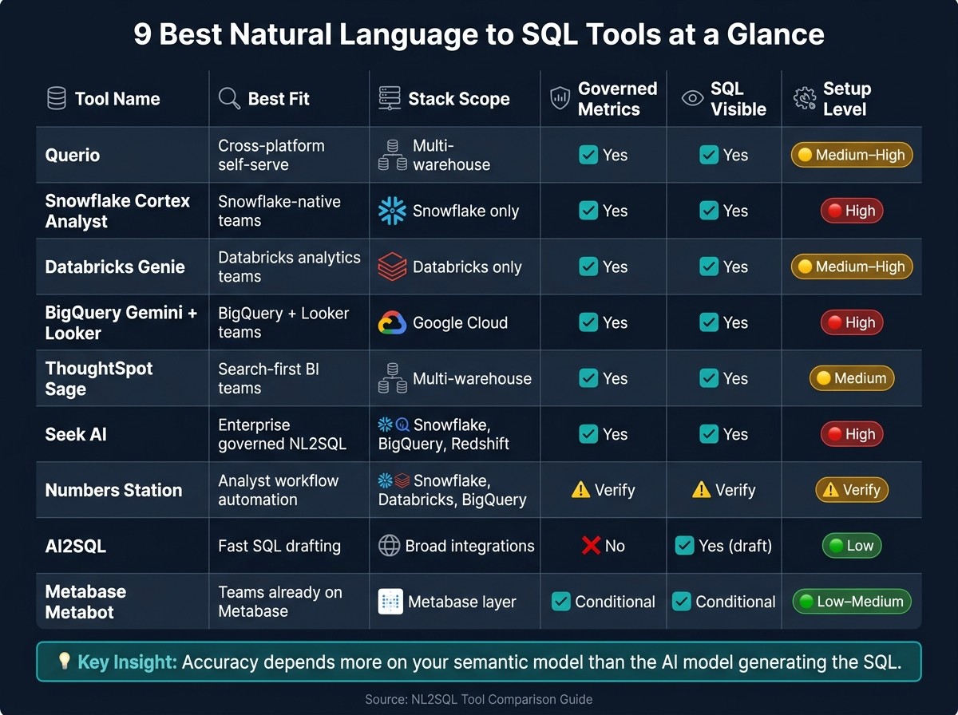The width and height of the screenshot is (958, 715).
Task: Click the gear icon beside Setup Level
Action: click(x=804, y=99)
